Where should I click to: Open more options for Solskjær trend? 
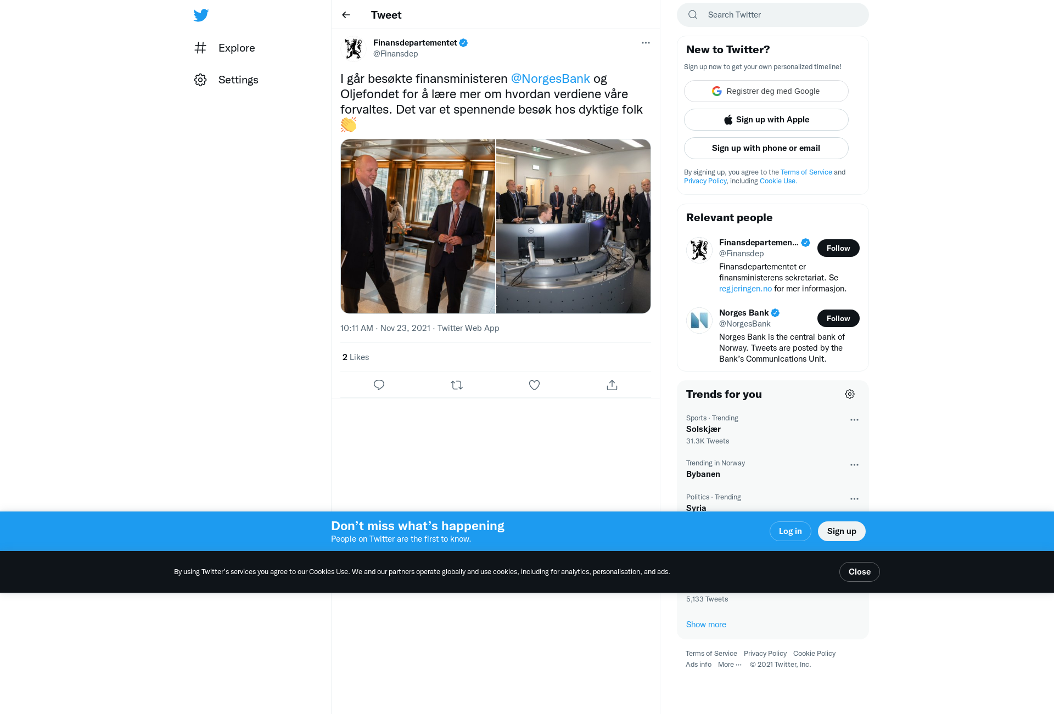(854, 420)
